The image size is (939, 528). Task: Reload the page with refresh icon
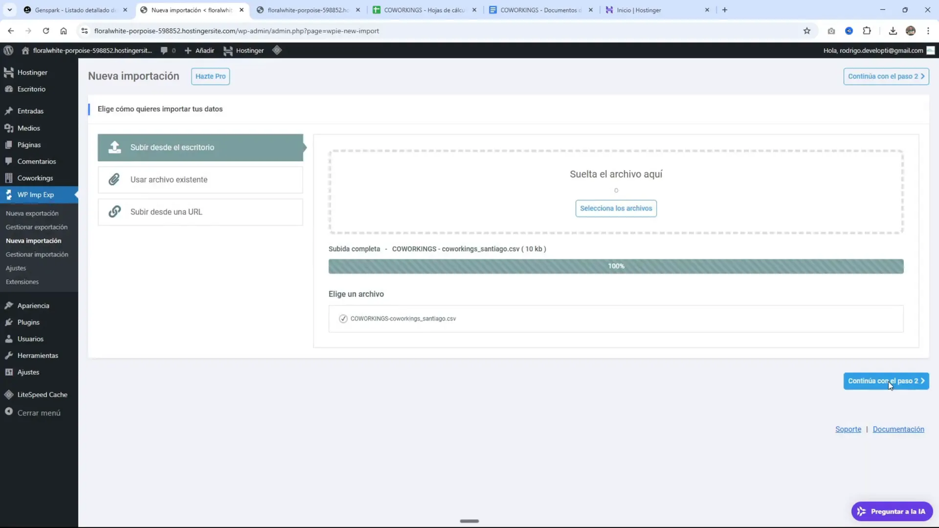pos(46,31)
